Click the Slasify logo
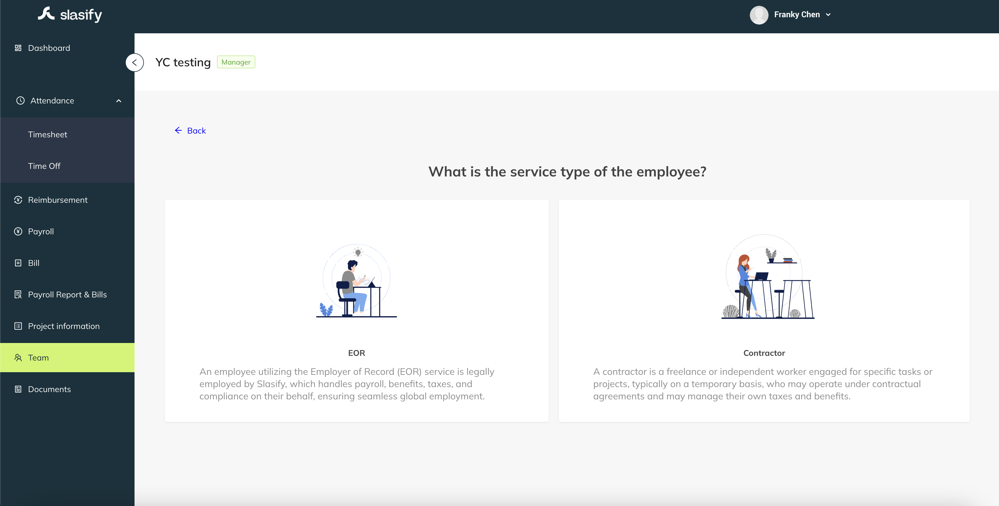 coord(70,14)
